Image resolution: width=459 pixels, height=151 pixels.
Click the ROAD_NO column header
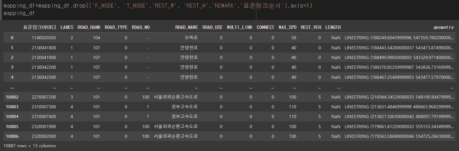[141, 27]
